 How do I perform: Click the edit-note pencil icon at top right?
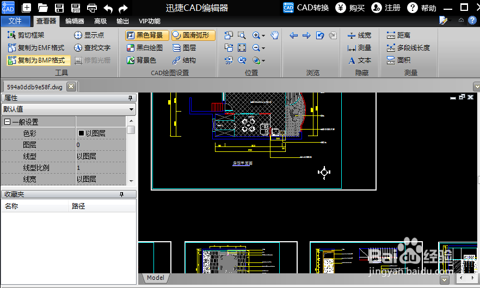point(443,20)
